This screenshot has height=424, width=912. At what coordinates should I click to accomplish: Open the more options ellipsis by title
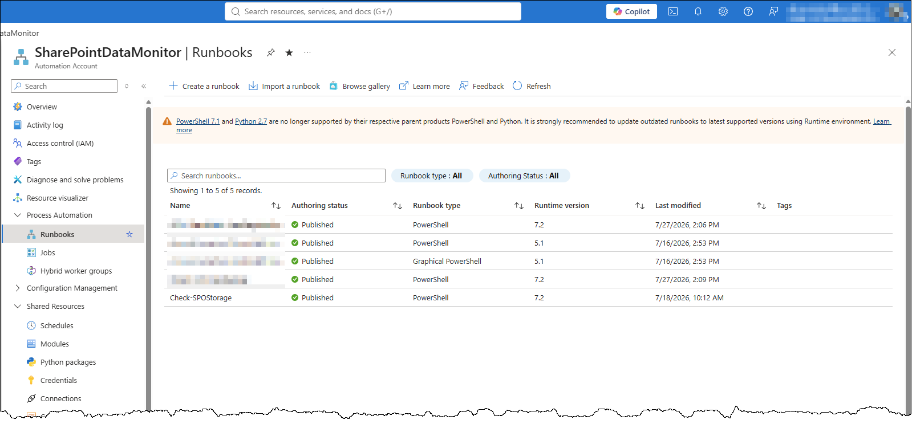pyautogui.click(x=307, y=52)
